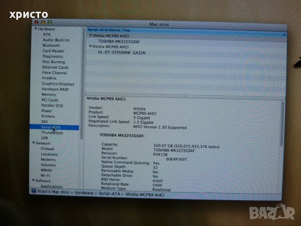Select the highlighted Serial-ATA entry
301x226 pixels.
coord(55,127)
